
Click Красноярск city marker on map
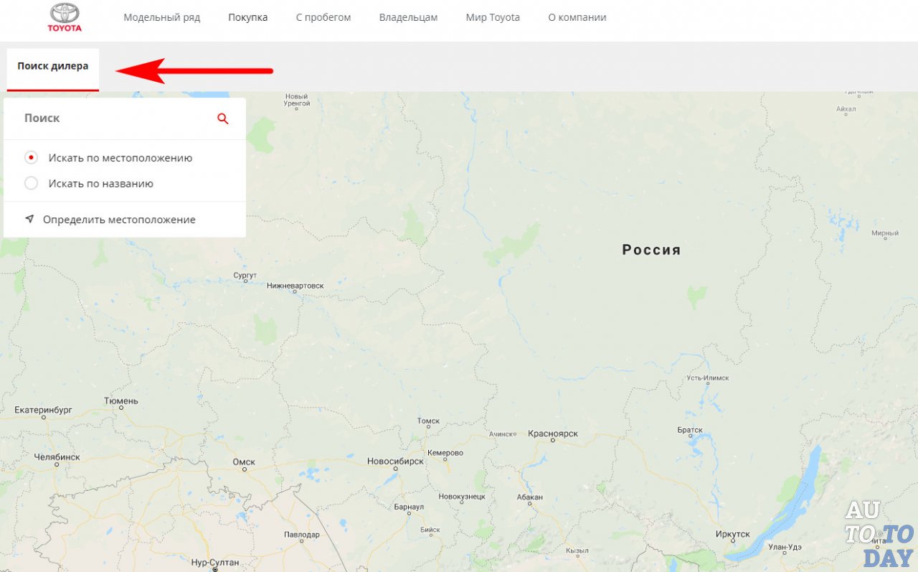(x=552, y=440)
